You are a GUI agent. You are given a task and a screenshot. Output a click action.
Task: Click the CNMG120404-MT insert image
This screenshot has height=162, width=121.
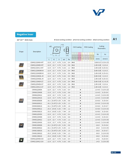(21, 65)
